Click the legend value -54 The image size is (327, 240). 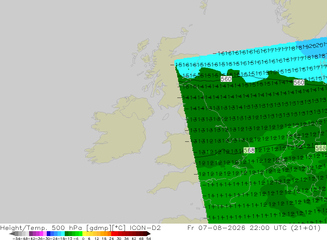click(x=16, y=239)
